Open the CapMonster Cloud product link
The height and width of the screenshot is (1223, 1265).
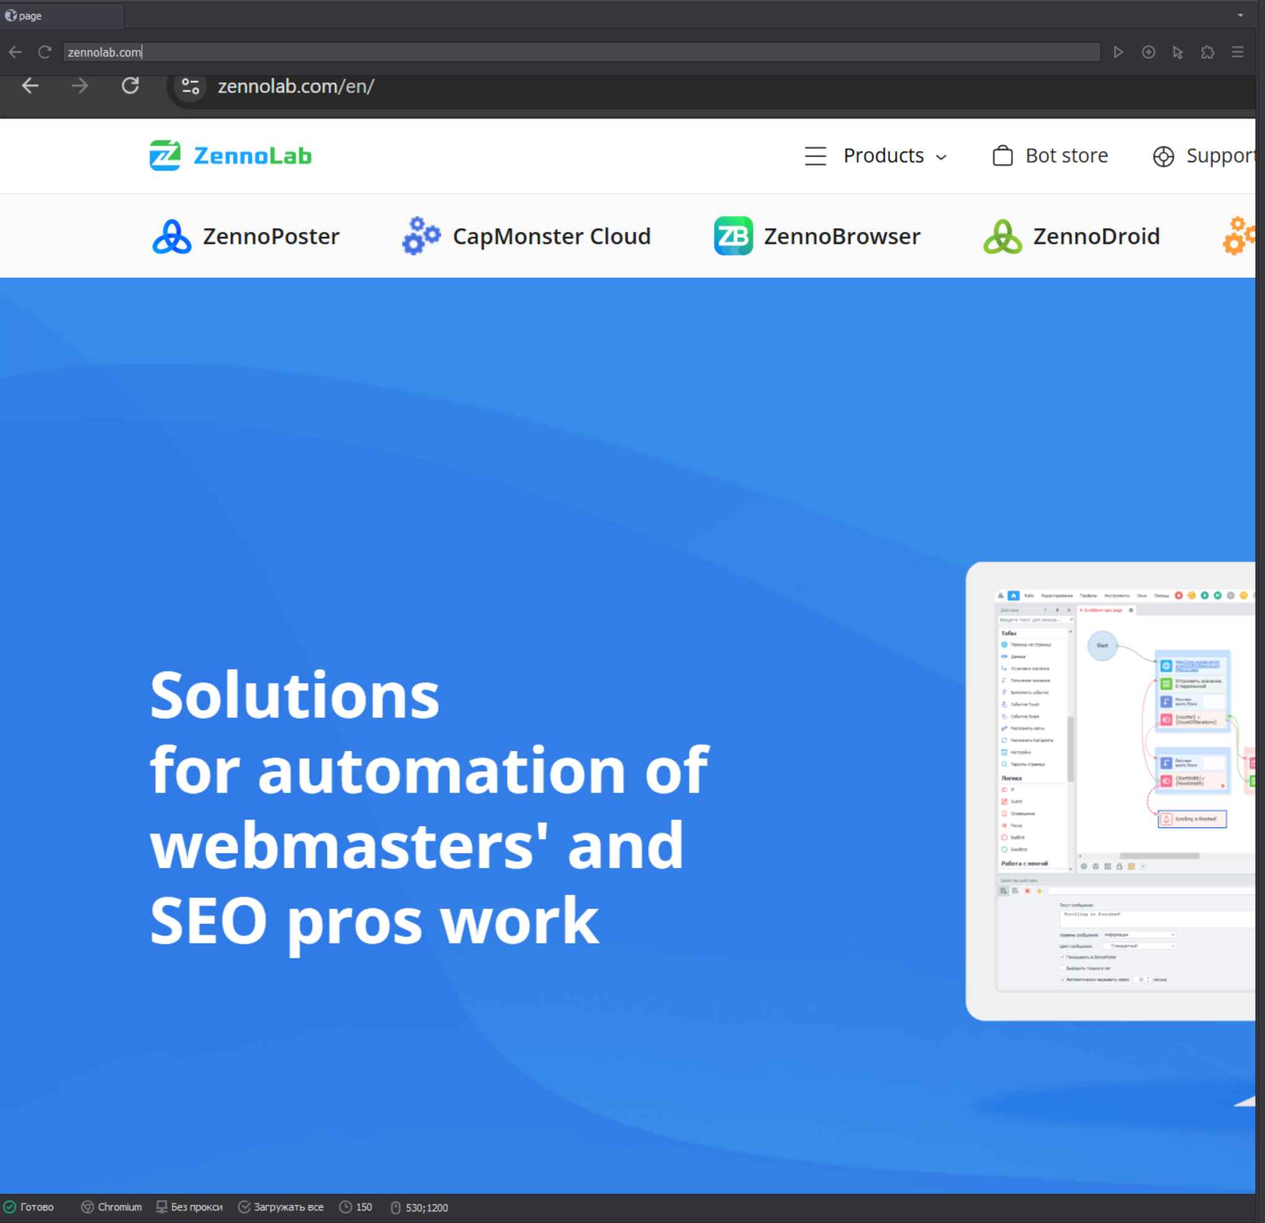[x=526, y=236]
